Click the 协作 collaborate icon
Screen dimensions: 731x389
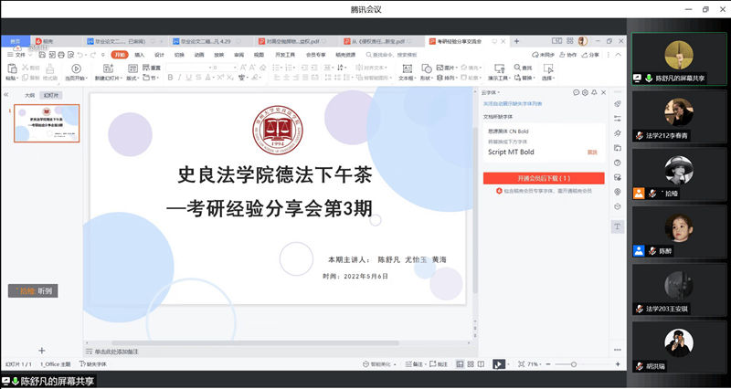[x=571, y=55]
